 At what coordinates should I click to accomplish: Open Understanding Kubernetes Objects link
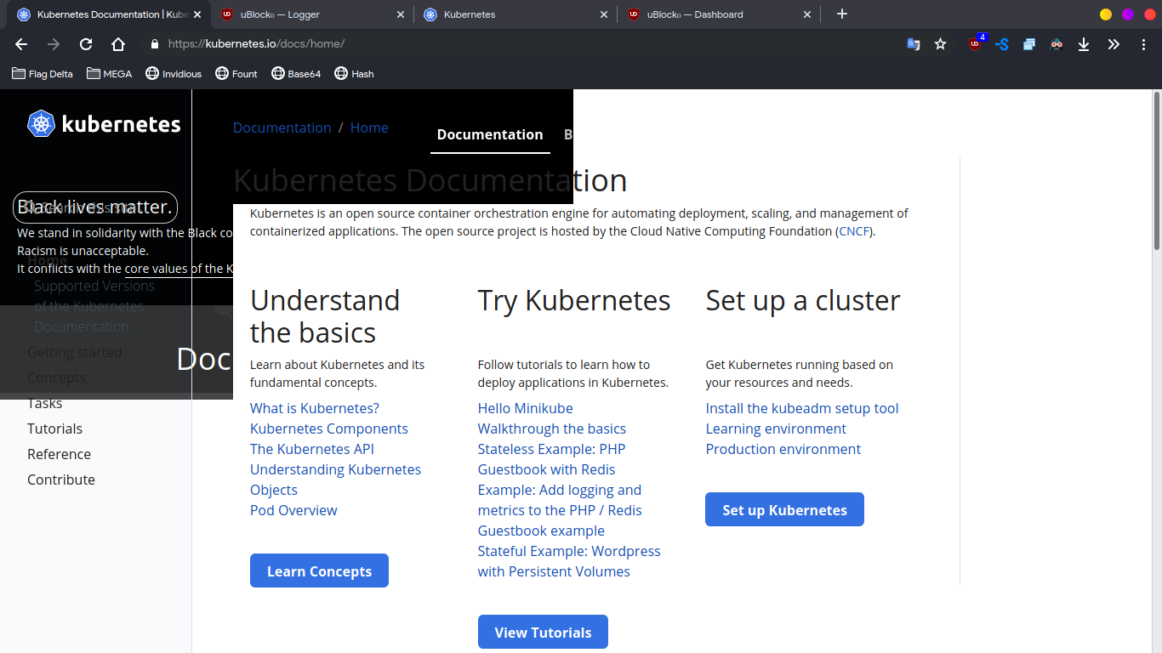pyautogui.click(x=335, y=480)
